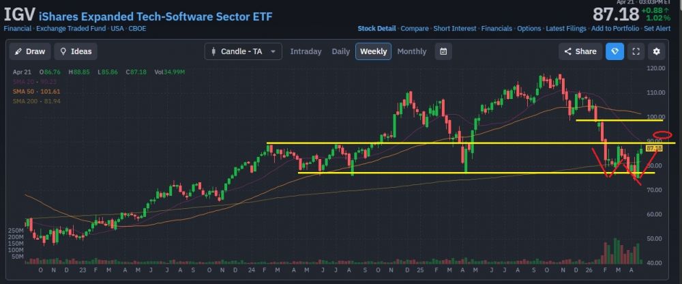The height and width of the screenshot is (284, 682).
Task: Select the Weekly timeframe
Action: [373, 51]
